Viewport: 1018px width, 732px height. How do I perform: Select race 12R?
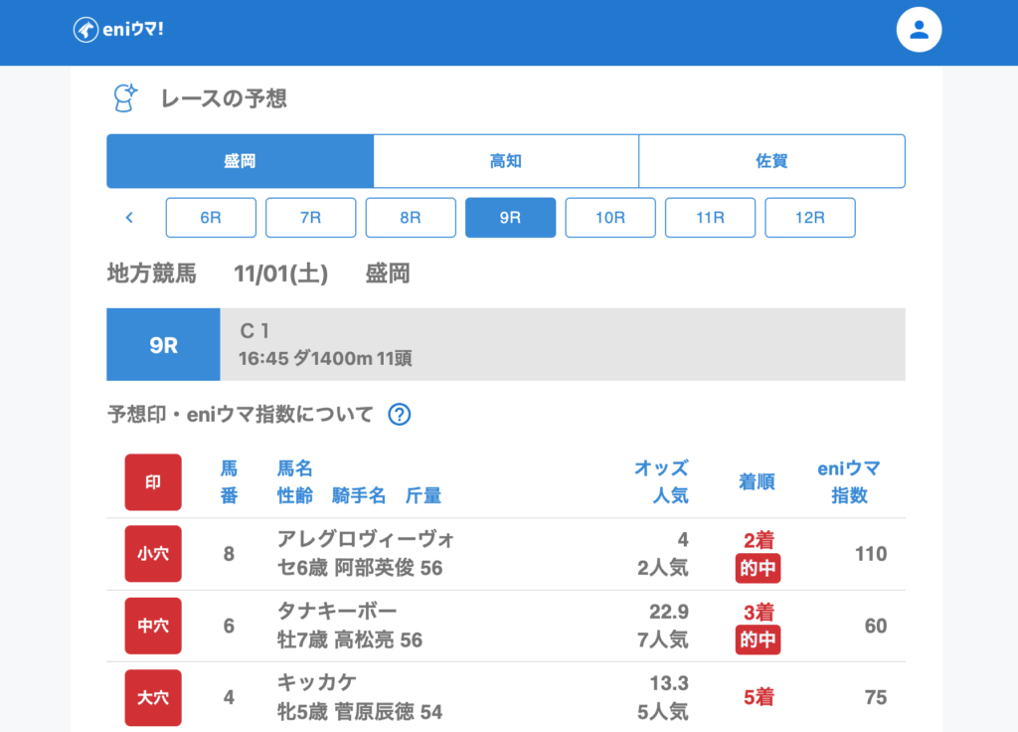click(810, 218)
